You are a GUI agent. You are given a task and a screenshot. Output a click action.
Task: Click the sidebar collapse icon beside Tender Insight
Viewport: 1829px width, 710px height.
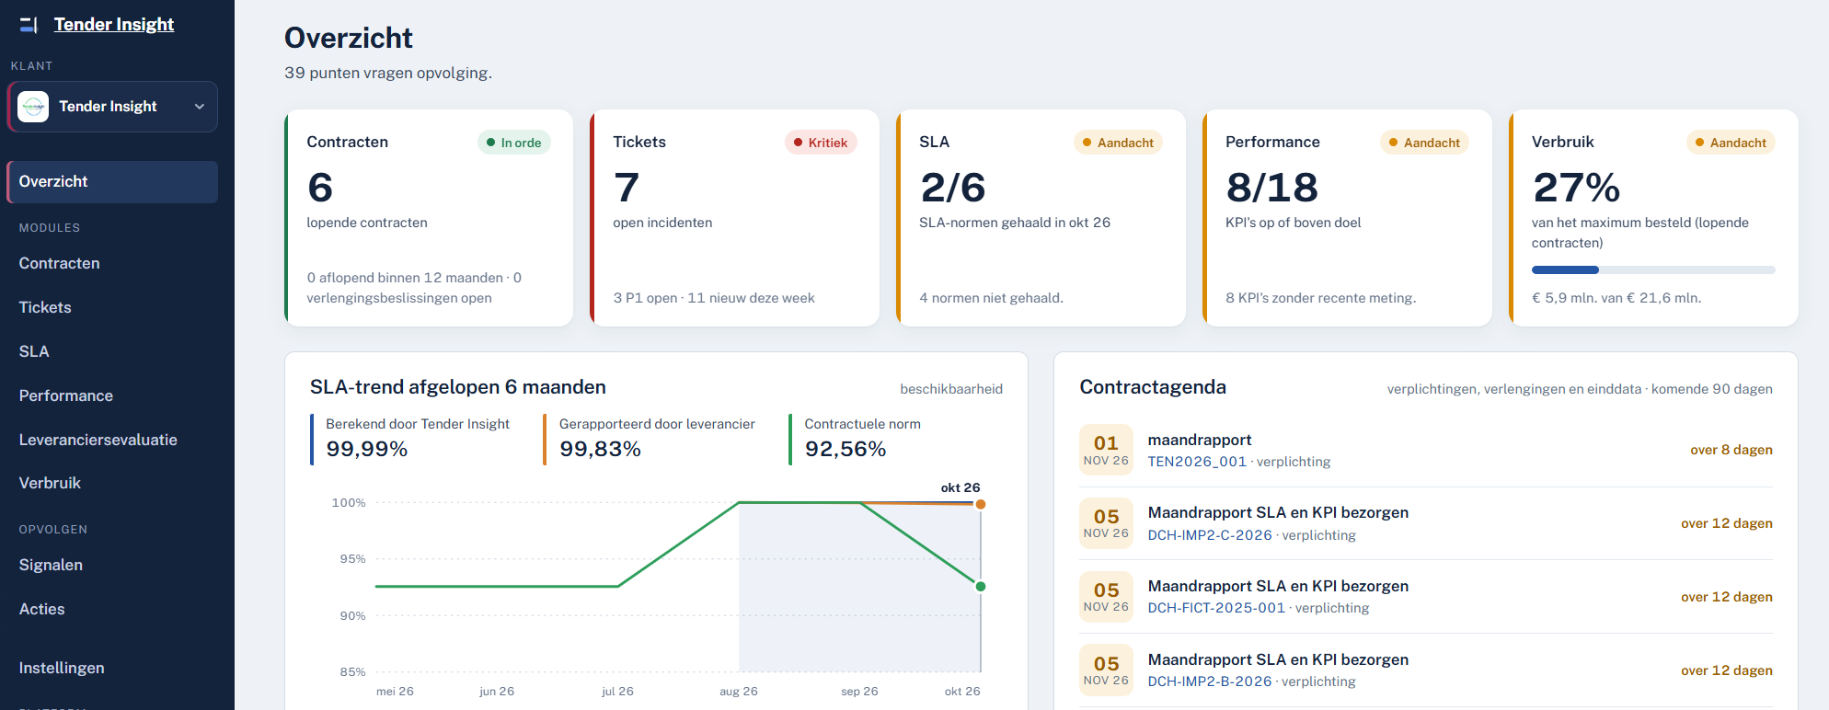coord(29,25)
